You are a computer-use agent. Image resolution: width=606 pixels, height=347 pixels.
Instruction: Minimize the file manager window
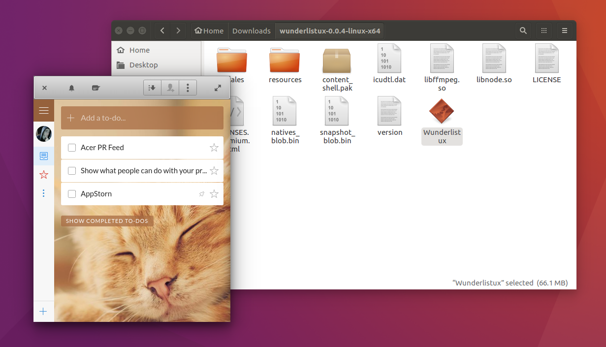[130, 31]
